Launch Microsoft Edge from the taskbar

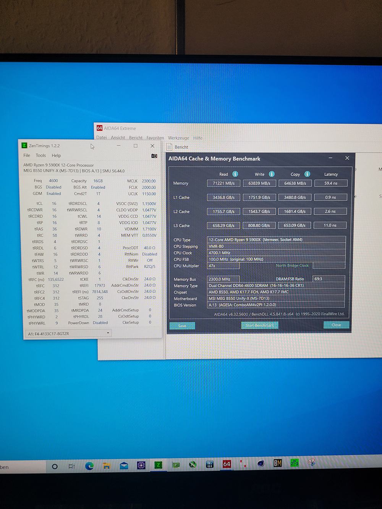point(89,466)
